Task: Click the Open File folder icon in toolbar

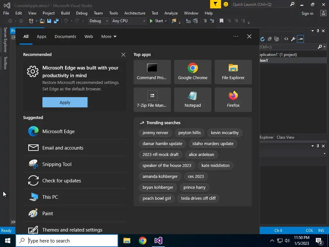Action: [42, 21]
